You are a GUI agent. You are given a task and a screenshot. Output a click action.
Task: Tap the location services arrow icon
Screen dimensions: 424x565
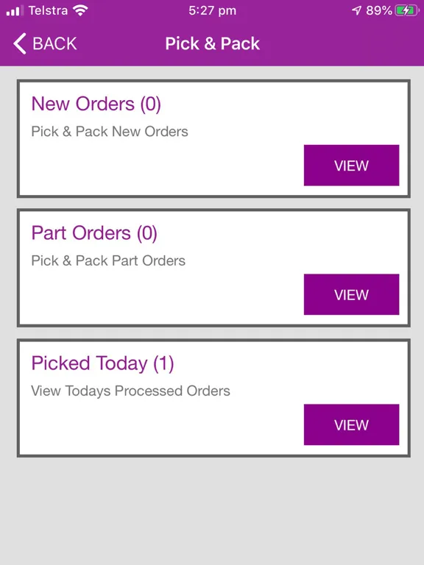point(356,10)
